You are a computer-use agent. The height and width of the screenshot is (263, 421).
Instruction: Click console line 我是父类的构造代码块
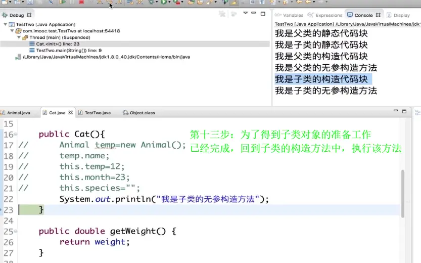click(x=321, y=57)
